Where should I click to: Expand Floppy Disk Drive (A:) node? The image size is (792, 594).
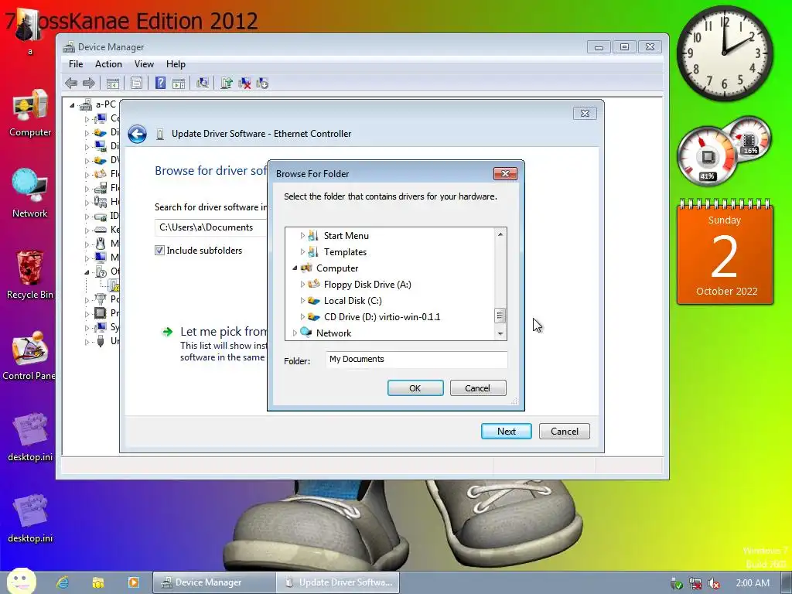click(x=302, y=285)
